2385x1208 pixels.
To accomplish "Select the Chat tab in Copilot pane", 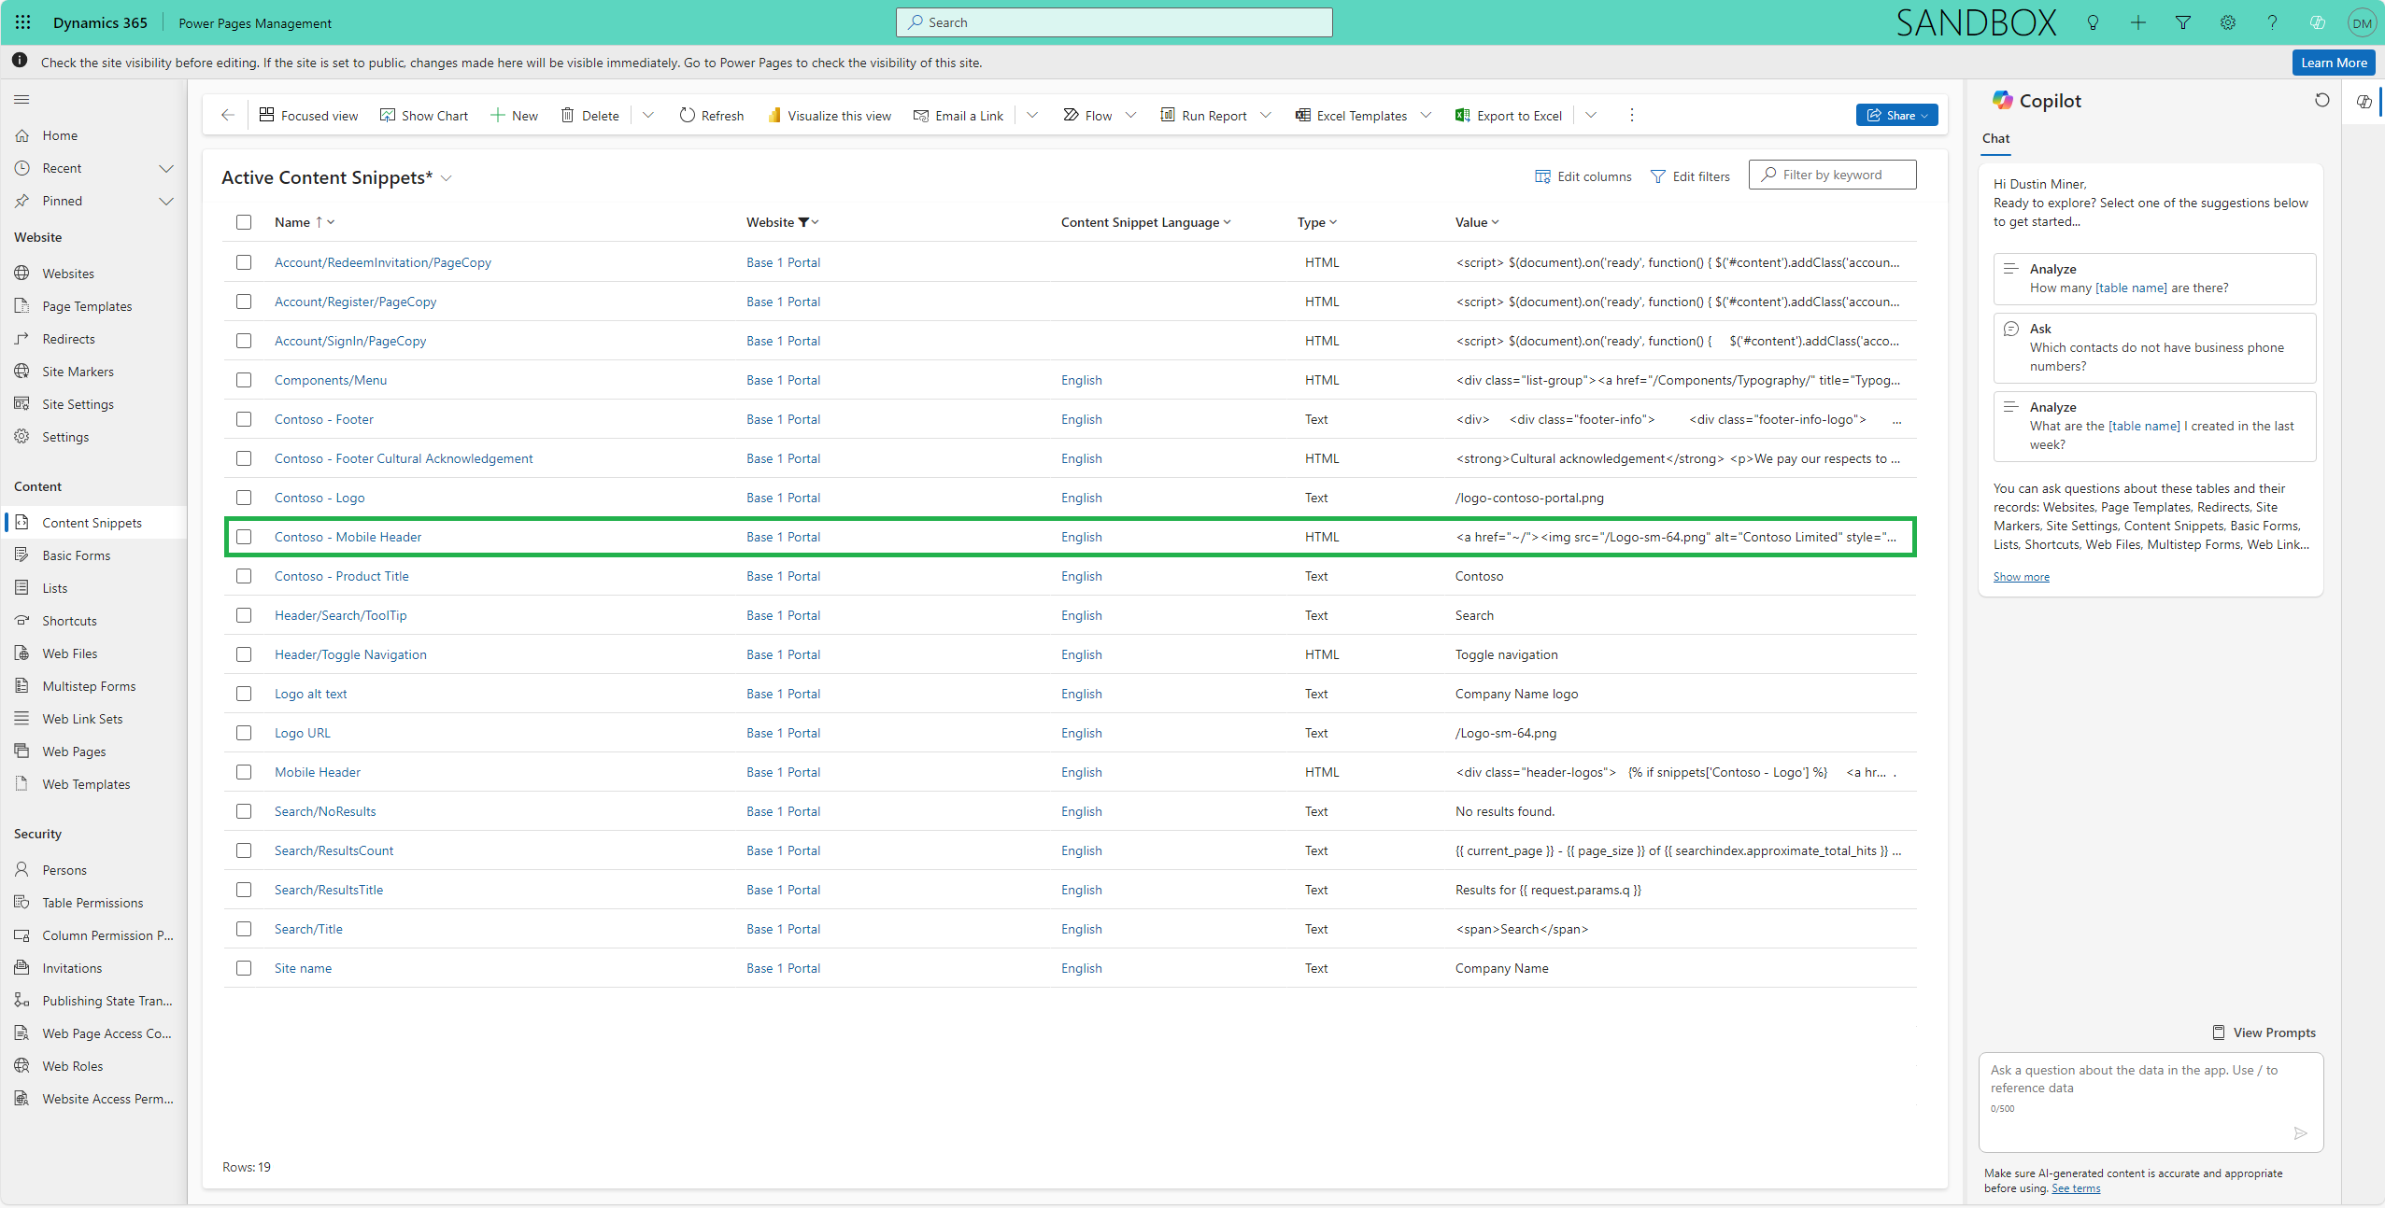I will tap(1995, 139).
